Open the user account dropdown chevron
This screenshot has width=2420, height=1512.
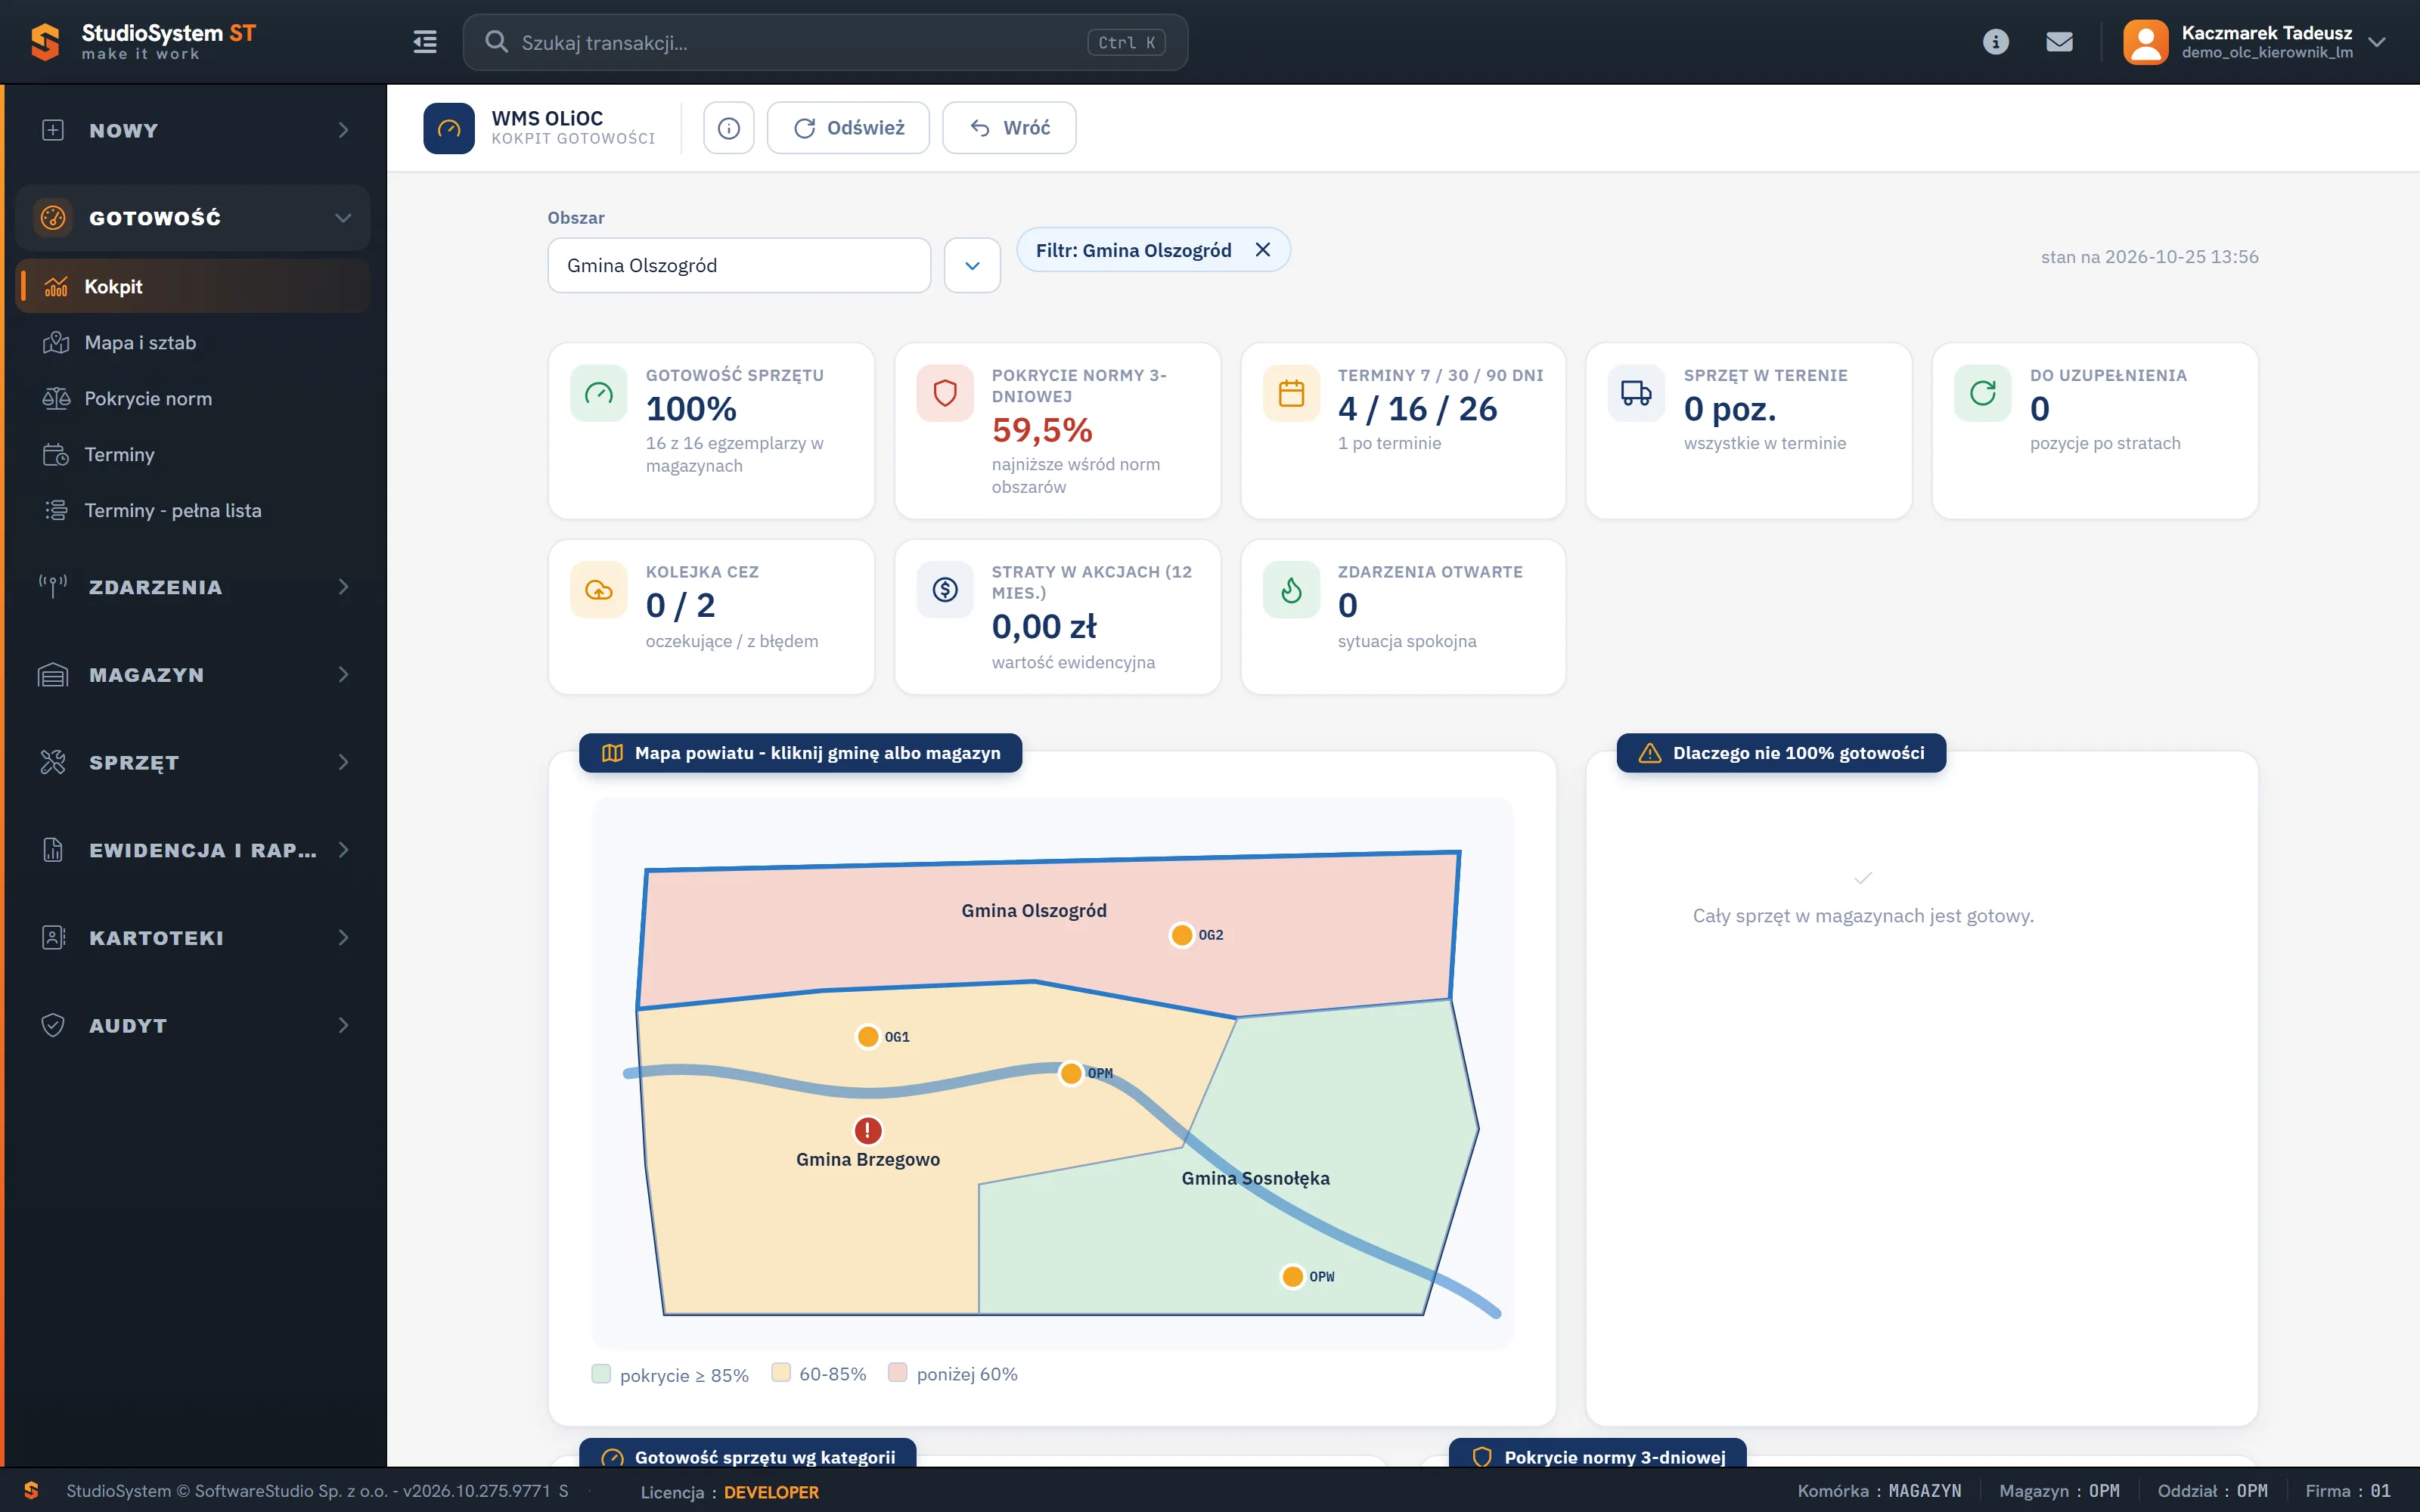point(2377,42)
